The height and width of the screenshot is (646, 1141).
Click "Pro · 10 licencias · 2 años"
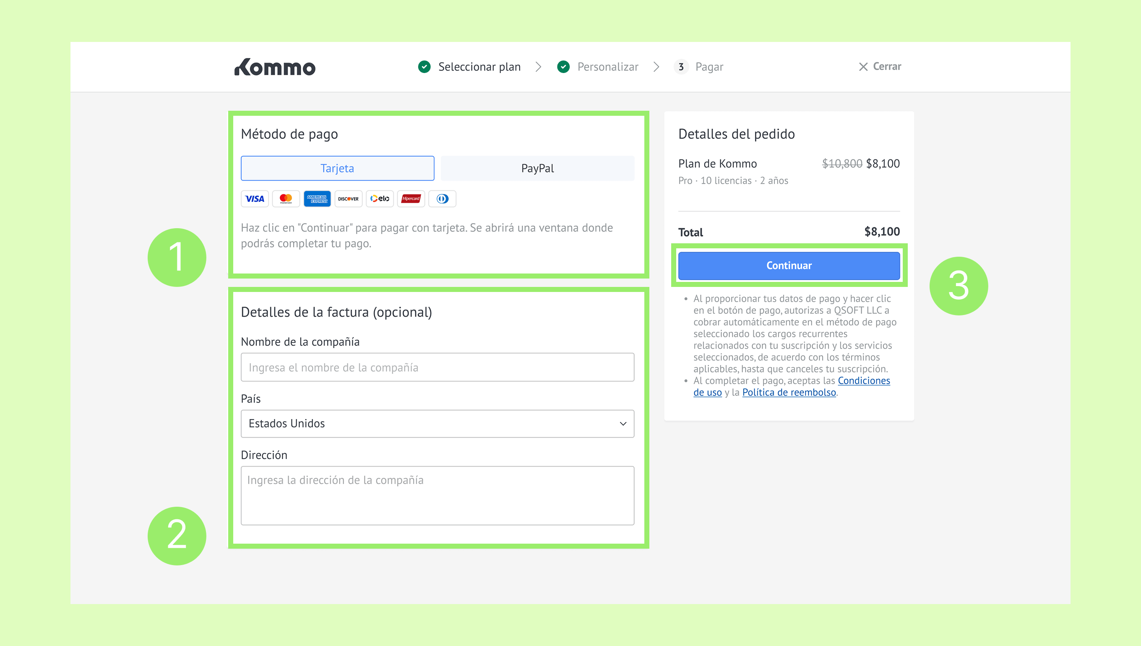point(733,180)
